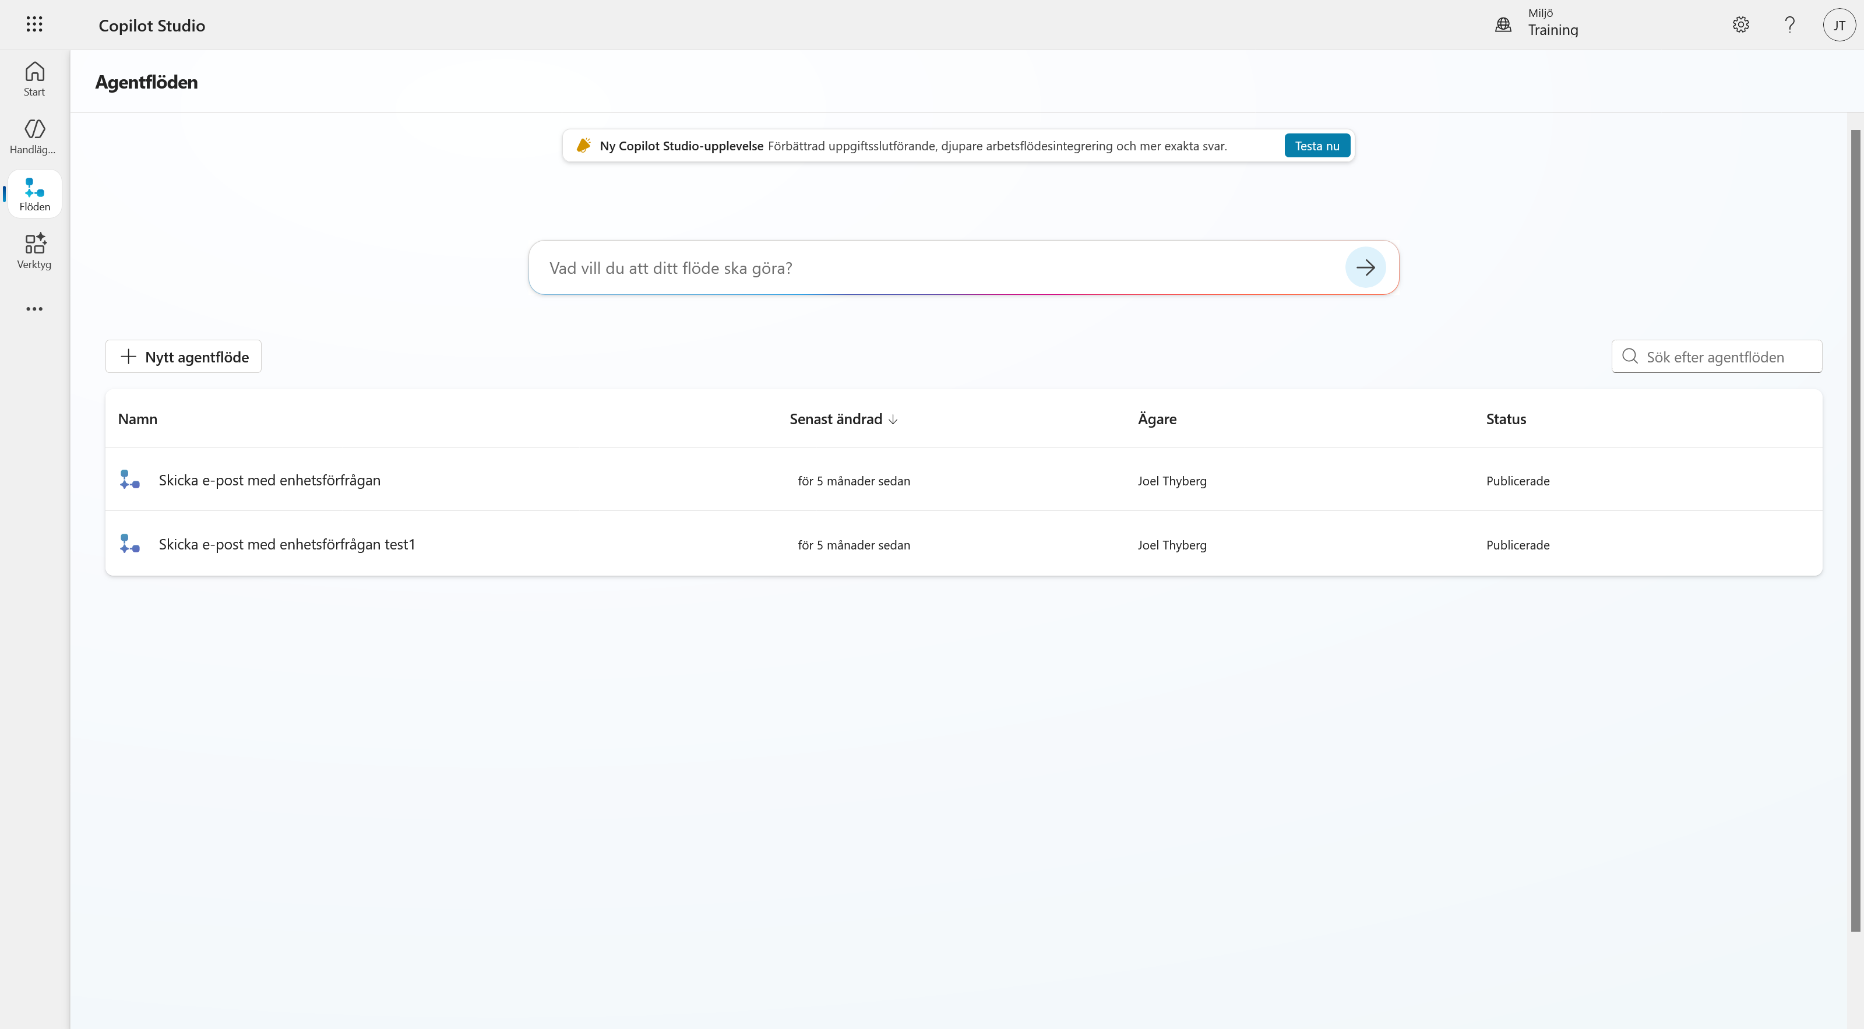1864x1029 pixels.
Task: Click Publicerade status of first flow row
Action: [1517, 481]
